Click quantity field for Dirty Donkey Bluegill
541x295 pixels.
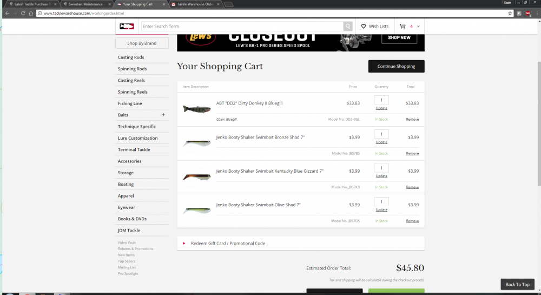point(381,100)
